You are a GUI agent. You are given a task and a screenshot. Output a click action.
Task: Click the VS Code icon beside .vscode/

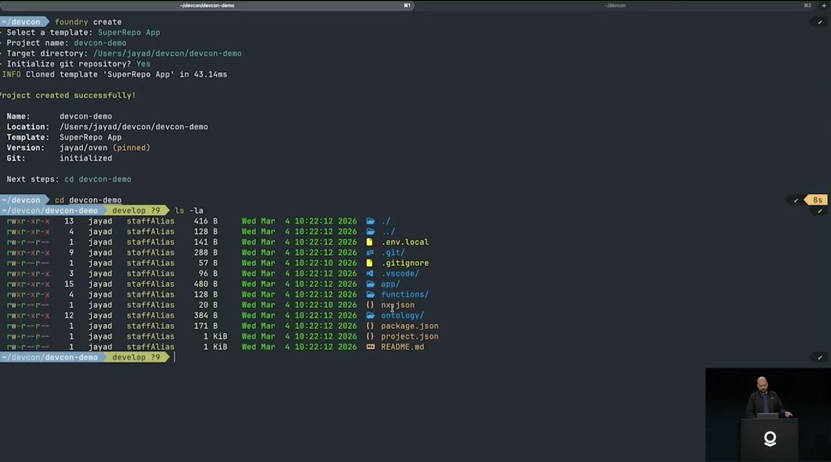click(370, 274)
